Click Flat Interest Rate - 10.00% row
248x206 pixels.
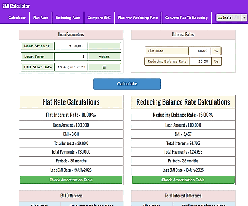tap(71, 115)
